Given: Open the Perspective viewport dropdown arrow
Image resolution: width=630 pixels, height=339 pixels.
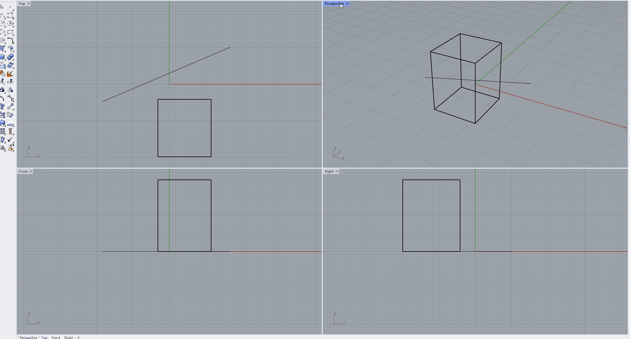Looking at the screenshot, I should [348, 4].
